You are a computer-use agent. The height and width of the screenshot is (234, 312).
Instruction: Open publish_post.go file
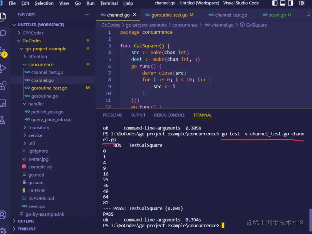pyautogui.click(x=47, y=112)
